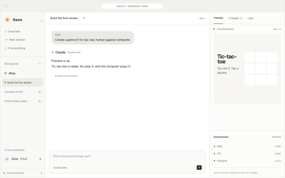
Task: Select the API service row
Action: pos(247,153)
